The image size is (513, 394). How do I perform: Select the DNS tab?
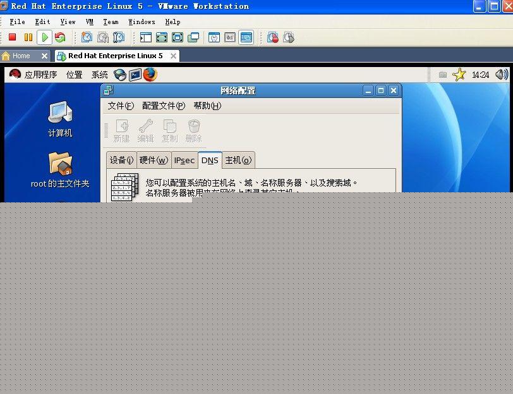coord(210,161)
